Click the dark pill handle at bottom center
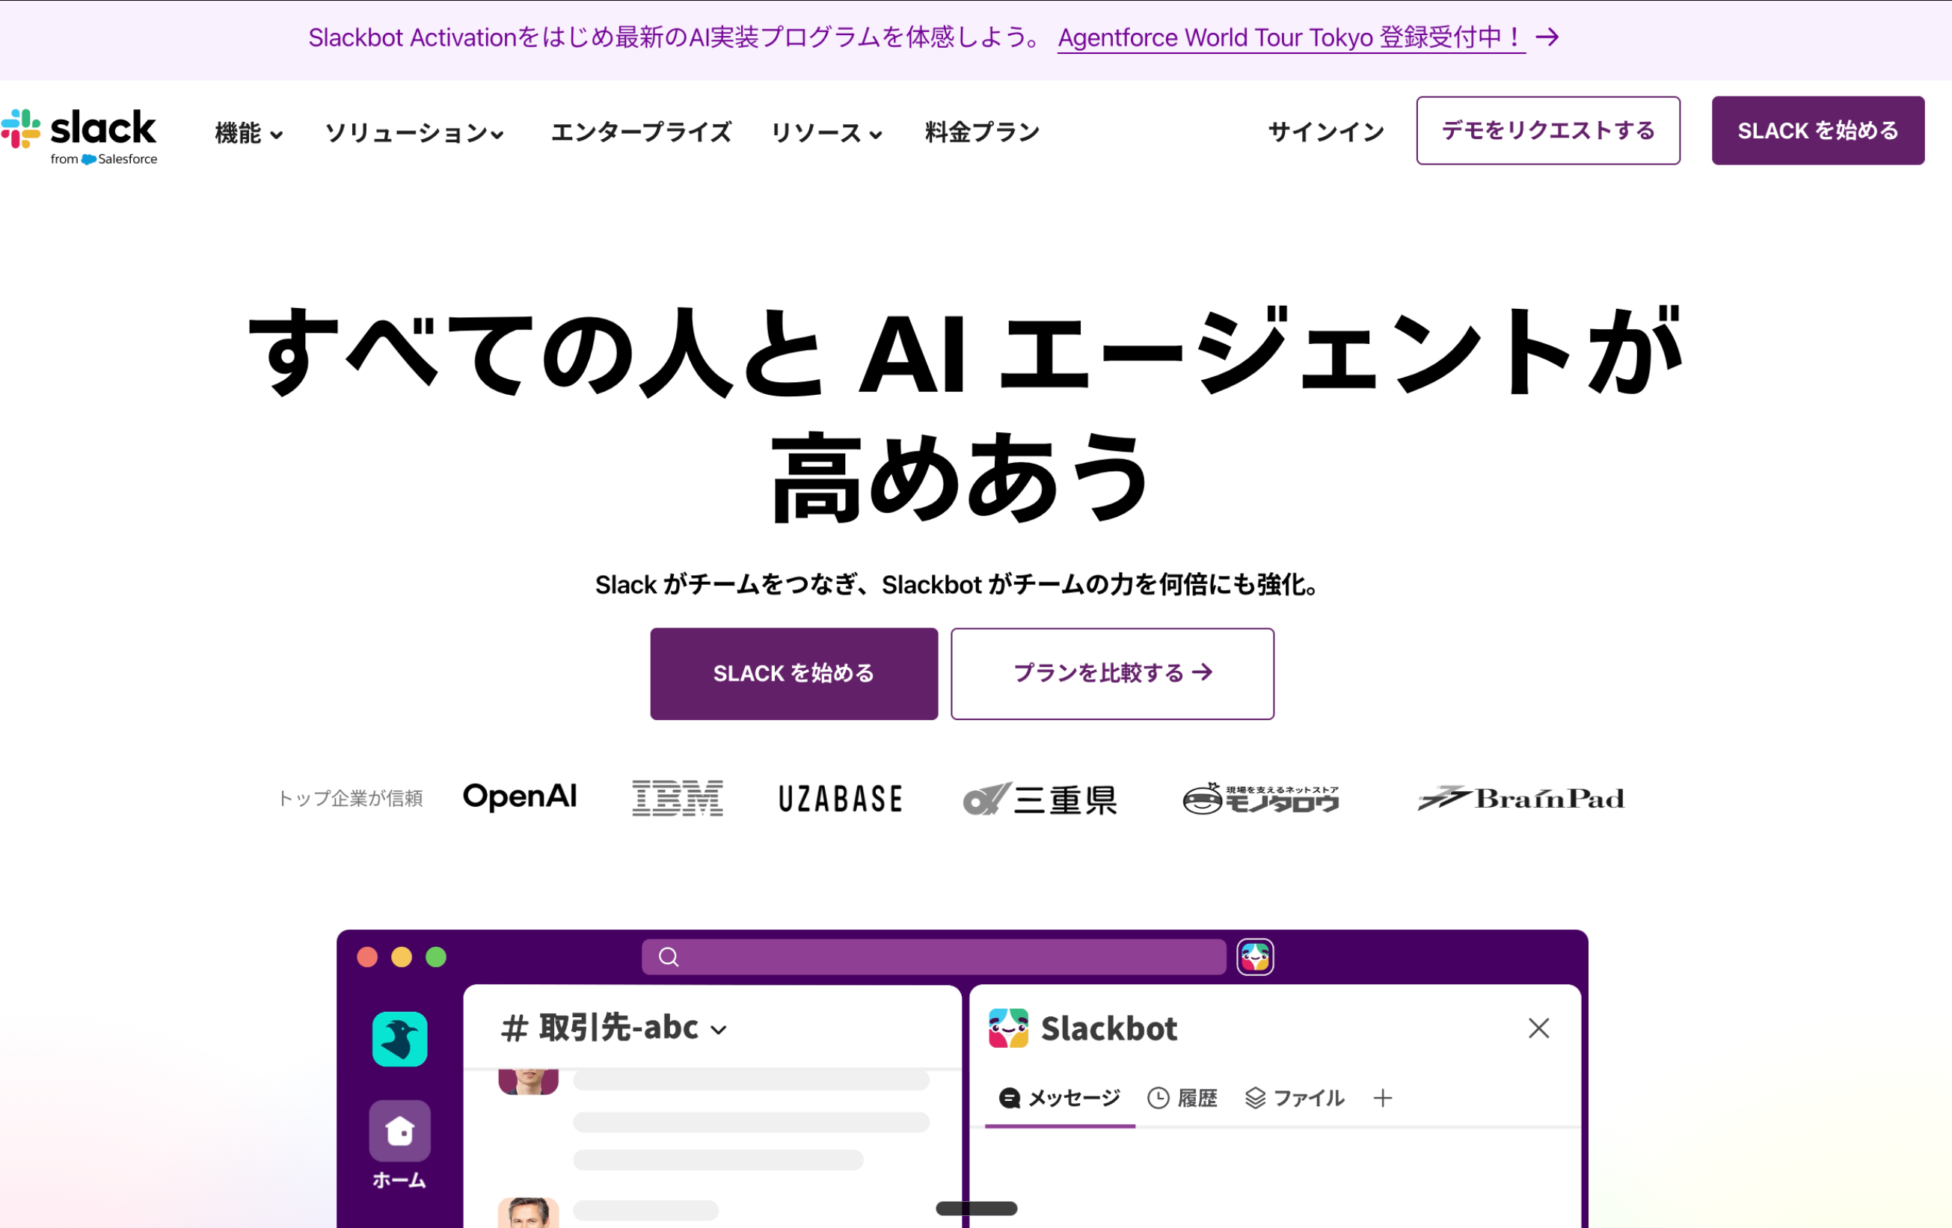The width and height of the screenshot is (1952, 1228). [976, 1209]
